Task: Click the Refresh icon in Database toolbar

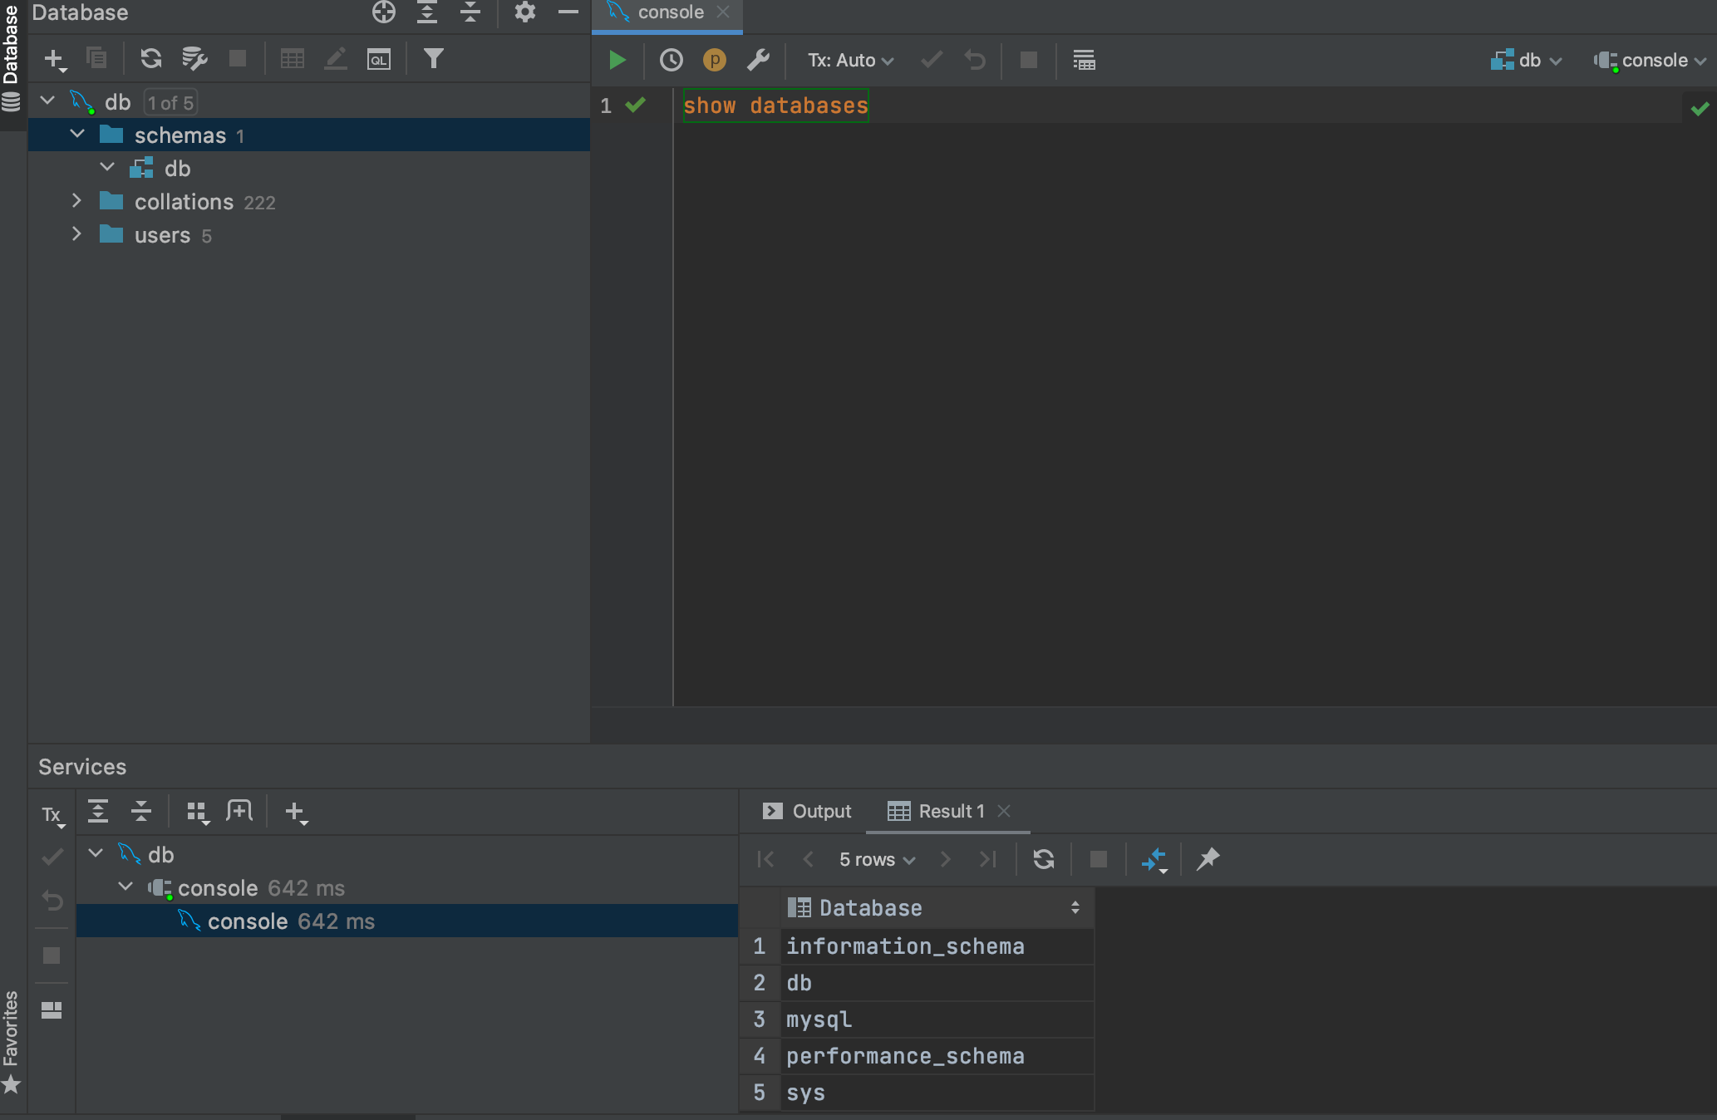Action: point(150,58)
